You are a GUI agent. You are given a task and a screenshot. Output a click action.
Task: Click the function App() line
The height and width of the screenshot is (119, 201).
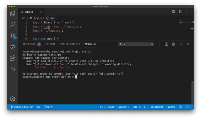46,39
